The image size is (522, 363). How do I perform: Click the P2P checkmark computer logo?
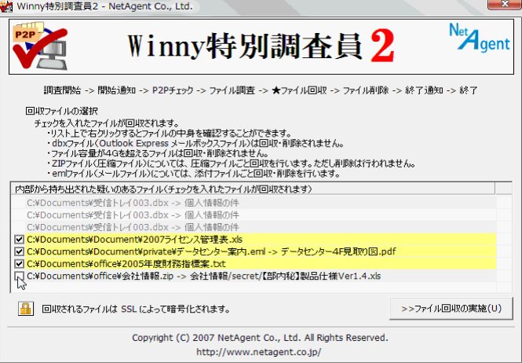(x=40, y=46)
